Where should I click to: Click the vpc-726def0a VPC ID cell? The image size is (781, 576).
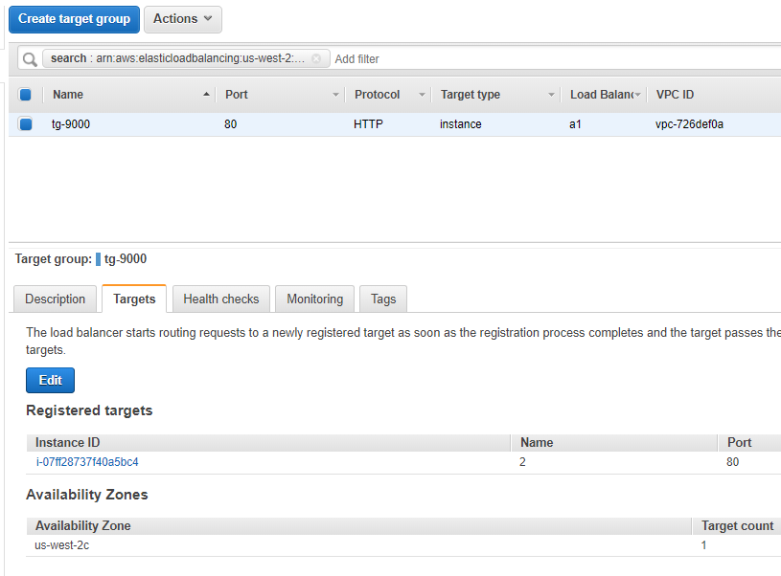point(689,124)
